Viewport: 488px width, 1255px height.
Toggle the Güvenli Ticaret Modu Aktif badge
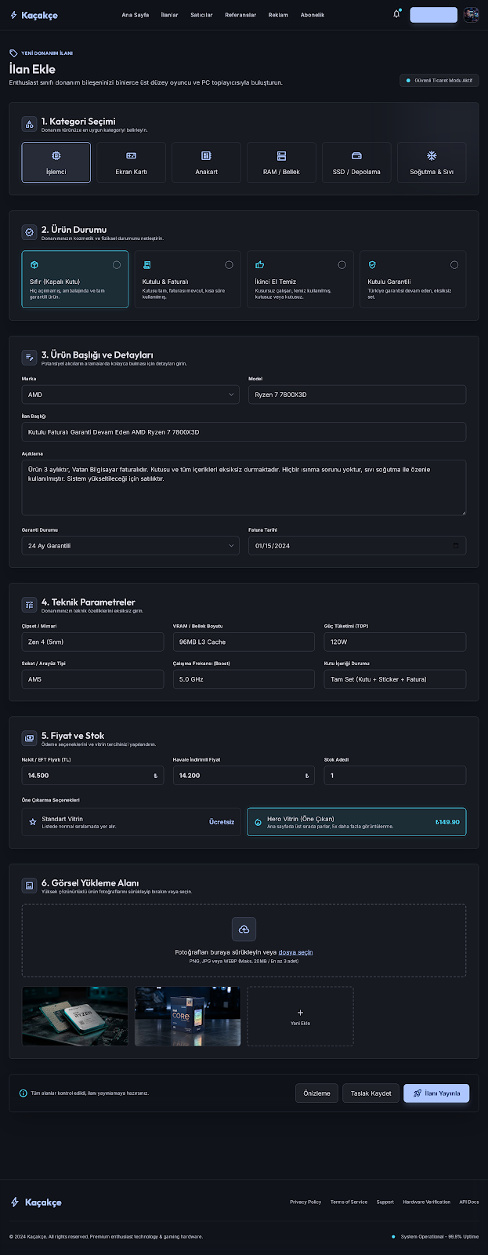tap(439, 80)
